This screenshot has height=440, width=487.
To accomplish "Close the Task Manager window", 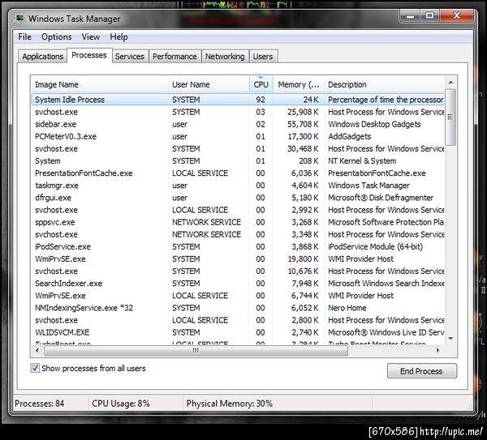I will point(457,15).
